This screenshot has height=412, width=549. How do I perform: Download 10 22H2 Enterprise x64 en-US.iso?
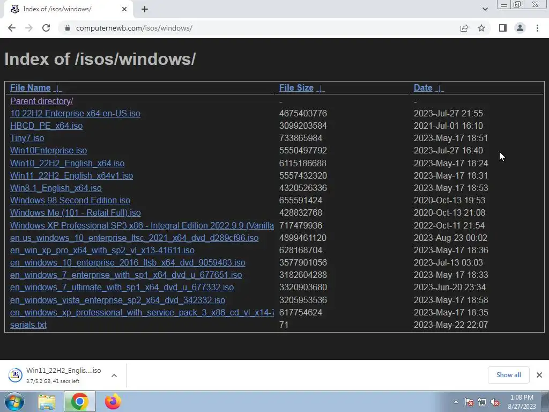pyautogui.click(x=75, y=114)
